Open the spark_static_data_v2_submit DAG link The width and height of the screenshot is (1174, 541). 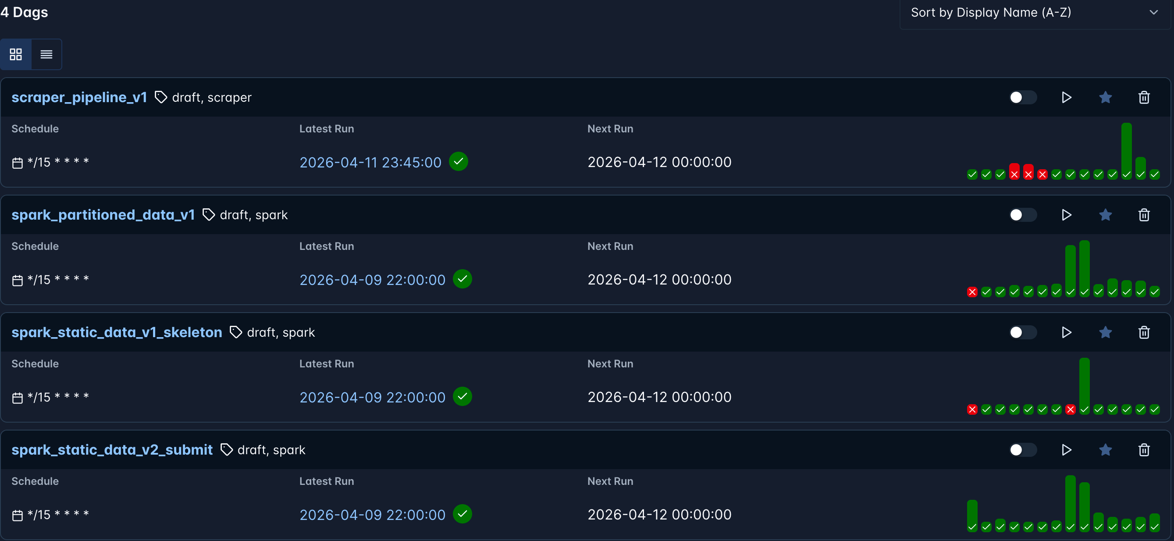point(112,450)
